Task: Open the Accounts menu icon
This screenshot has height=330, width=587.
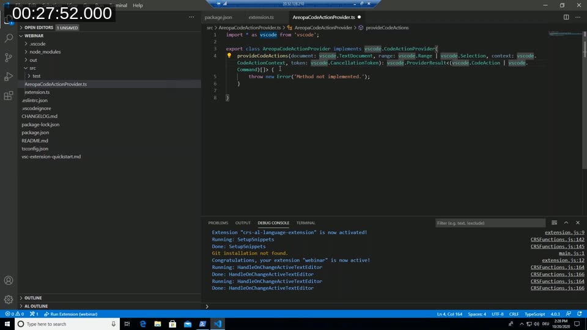Action: (x=9, y=280)
